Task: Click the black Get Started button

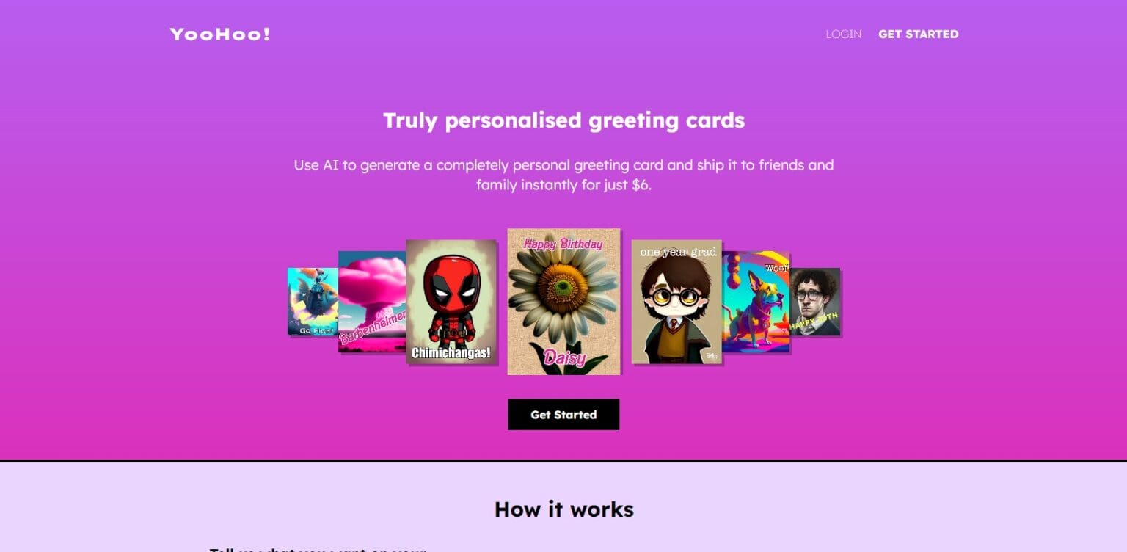Action: point(563,415)
